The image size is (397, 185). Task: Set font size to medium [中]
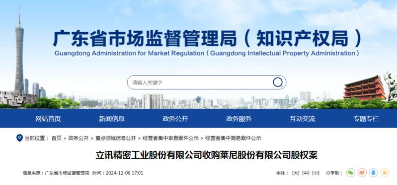(x=306, y=173)
